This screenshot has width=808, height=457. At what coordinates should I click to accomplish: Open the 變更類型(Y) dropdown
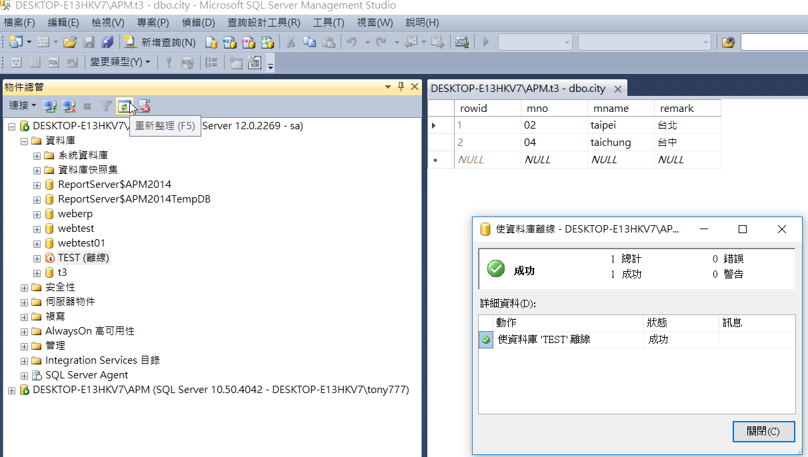[x=121, y=62]
